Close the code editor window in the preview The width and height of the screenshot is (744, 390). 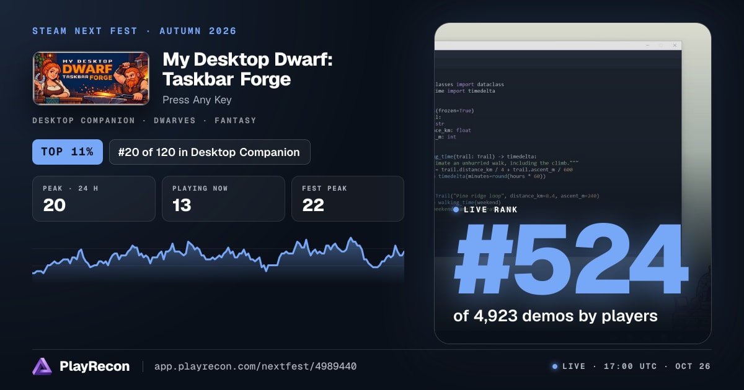(674, 45)
